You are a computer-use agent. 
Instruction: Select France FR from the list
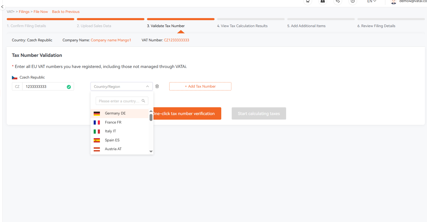(x=120, y=123)
